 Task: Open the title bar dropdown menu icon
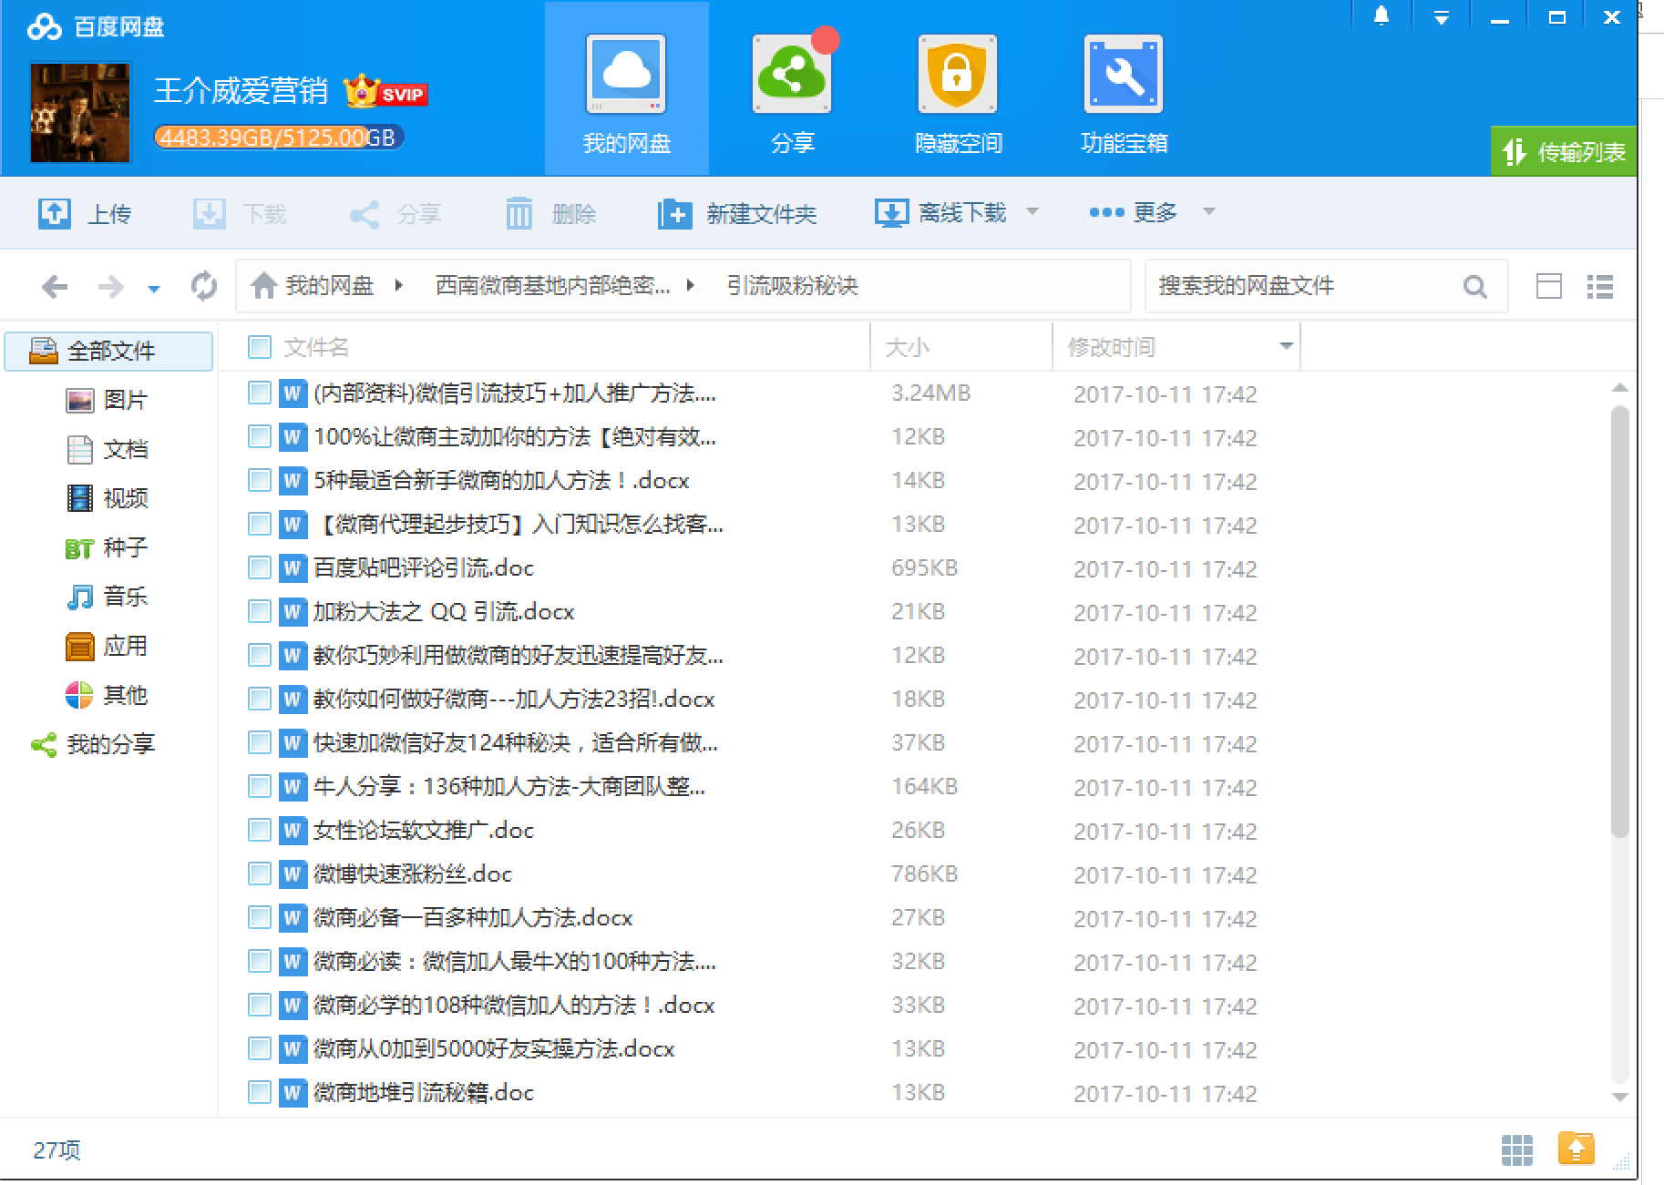pos(1441,17)
